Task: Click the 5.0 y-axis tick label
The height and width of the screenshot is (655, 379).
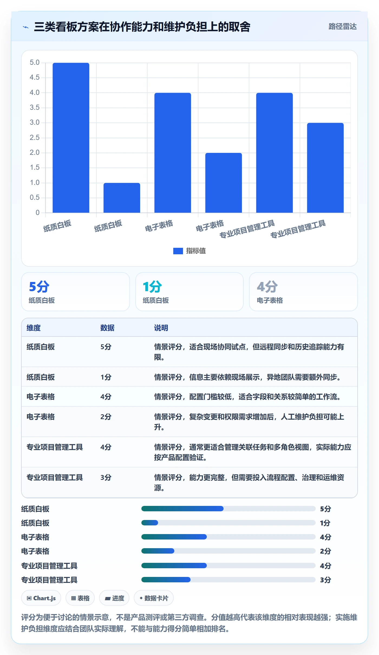Action: [x=35, y=63]
